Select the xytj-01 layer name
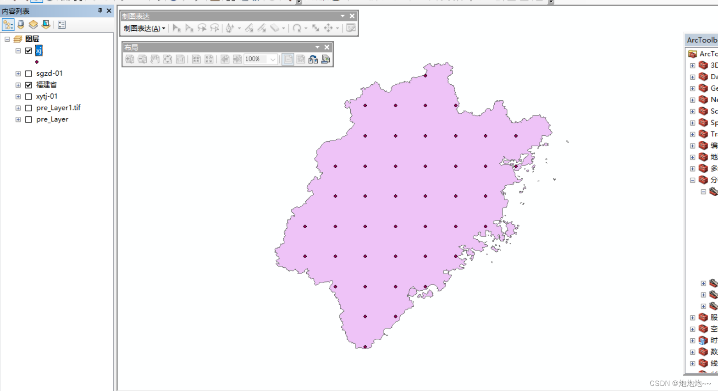Image resolution: width=718 pixels, height=391 pixels. click(x=47, y=96)
